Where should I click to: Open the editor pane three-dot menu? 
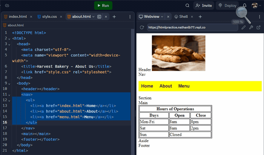pos(130,17)
